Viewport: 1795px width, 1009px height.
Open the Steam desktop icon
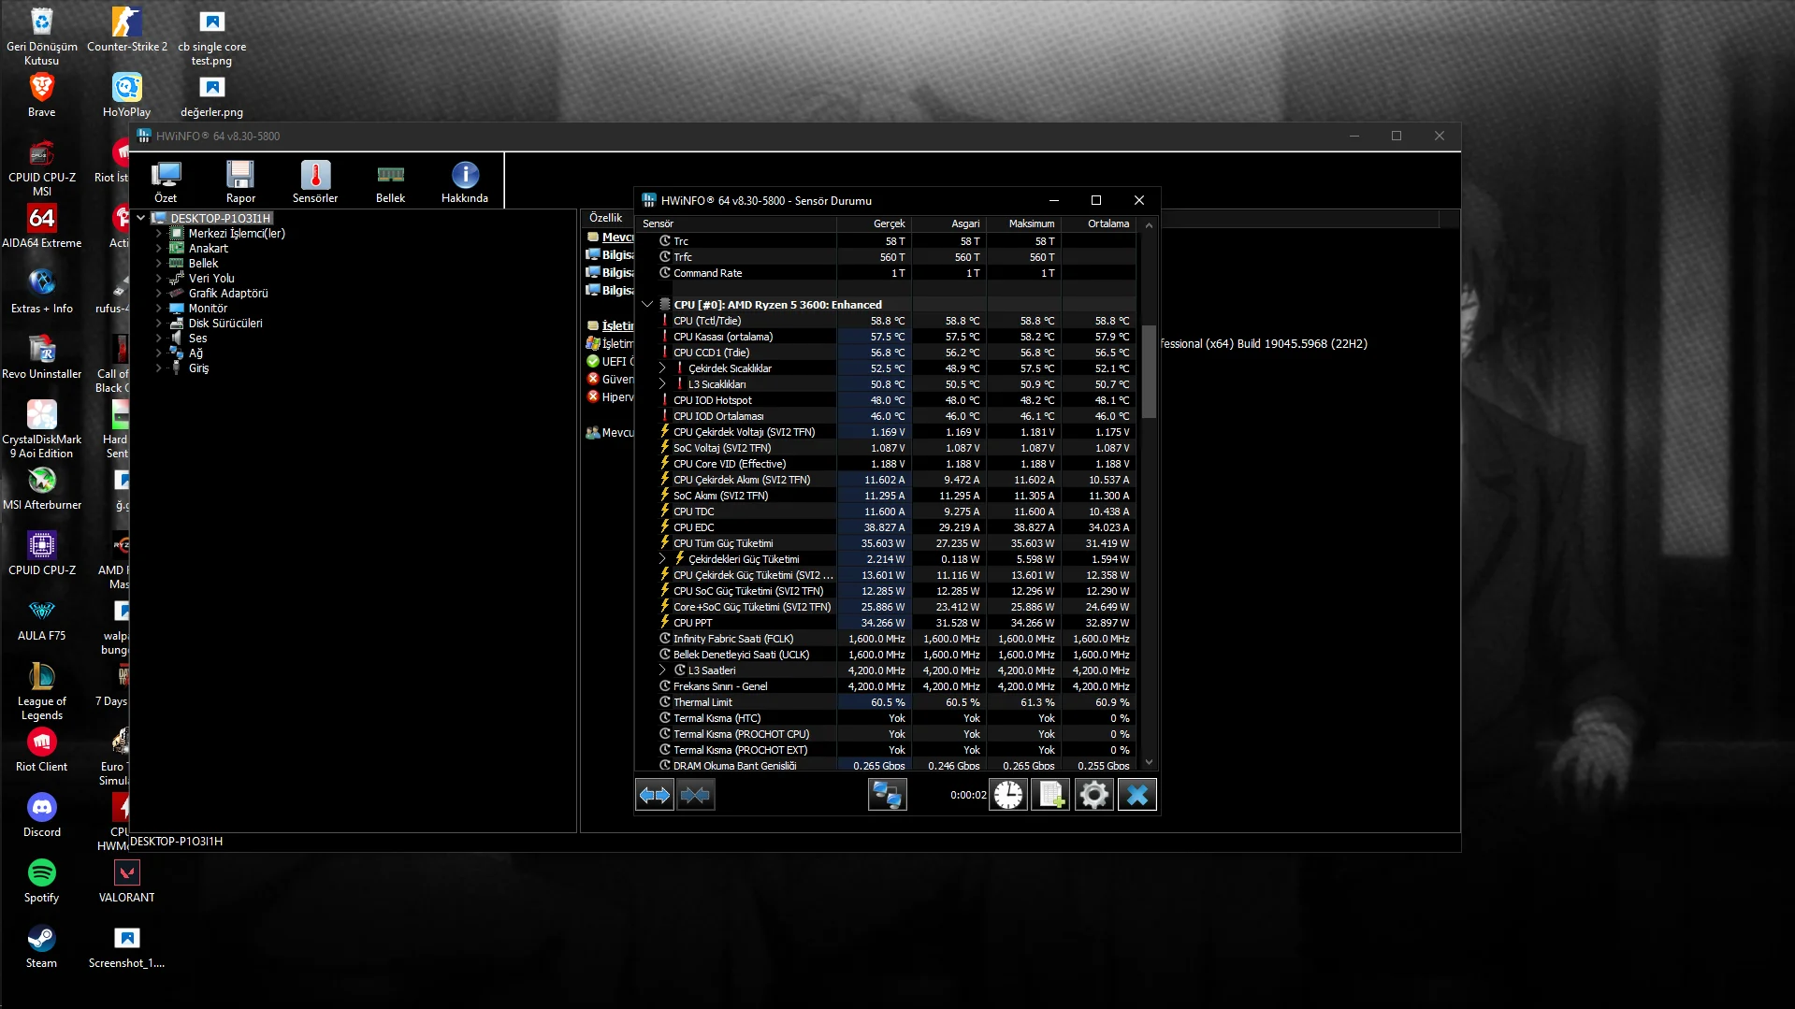[x=41, y=946]
